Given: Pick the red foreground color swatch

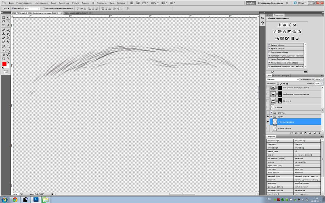Looking at the screenshot, I should tap(4, 64).
